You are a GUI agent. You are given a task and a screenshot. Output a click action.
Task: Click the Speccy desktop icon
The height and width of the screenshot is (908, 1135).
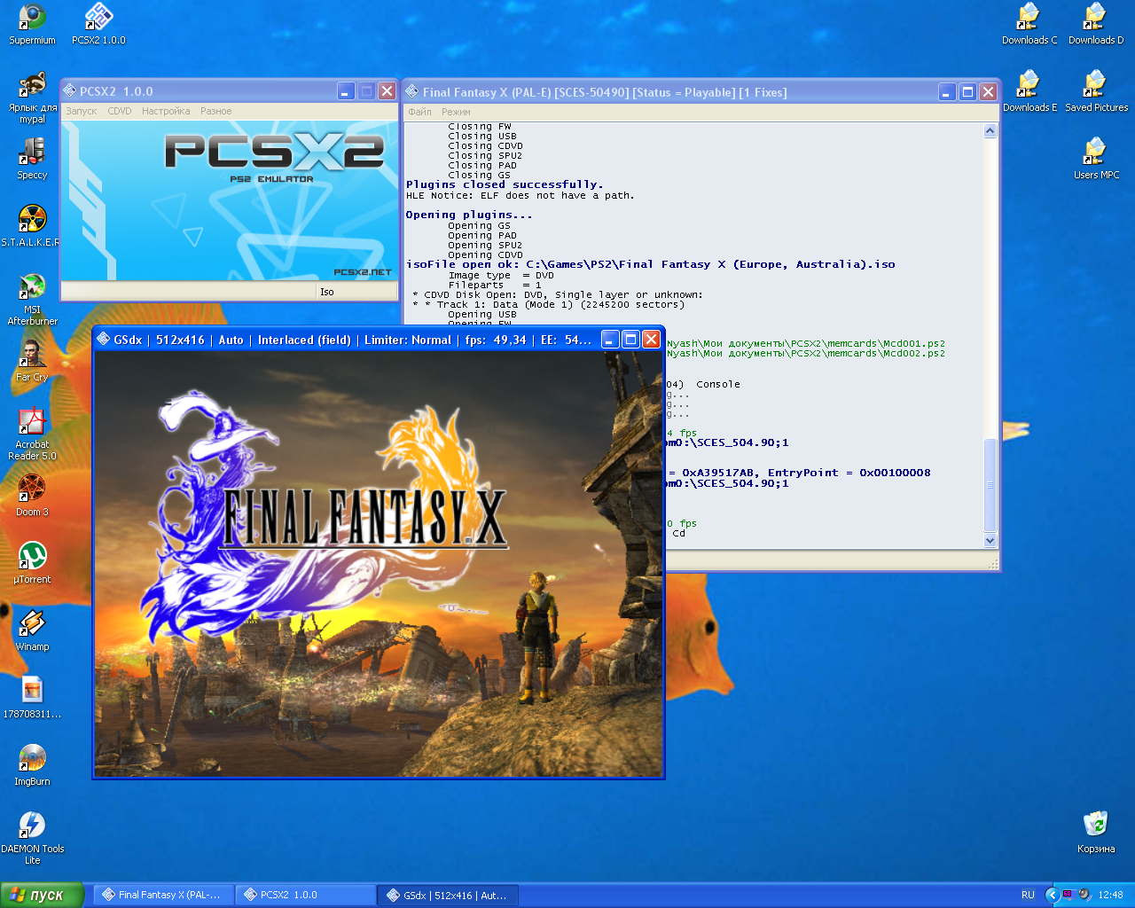coord(32,159)
